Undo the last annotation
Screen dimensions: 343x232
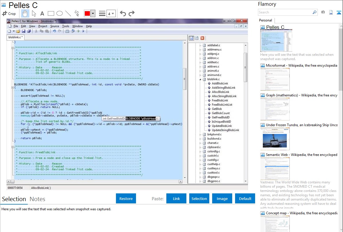(123, 13)
